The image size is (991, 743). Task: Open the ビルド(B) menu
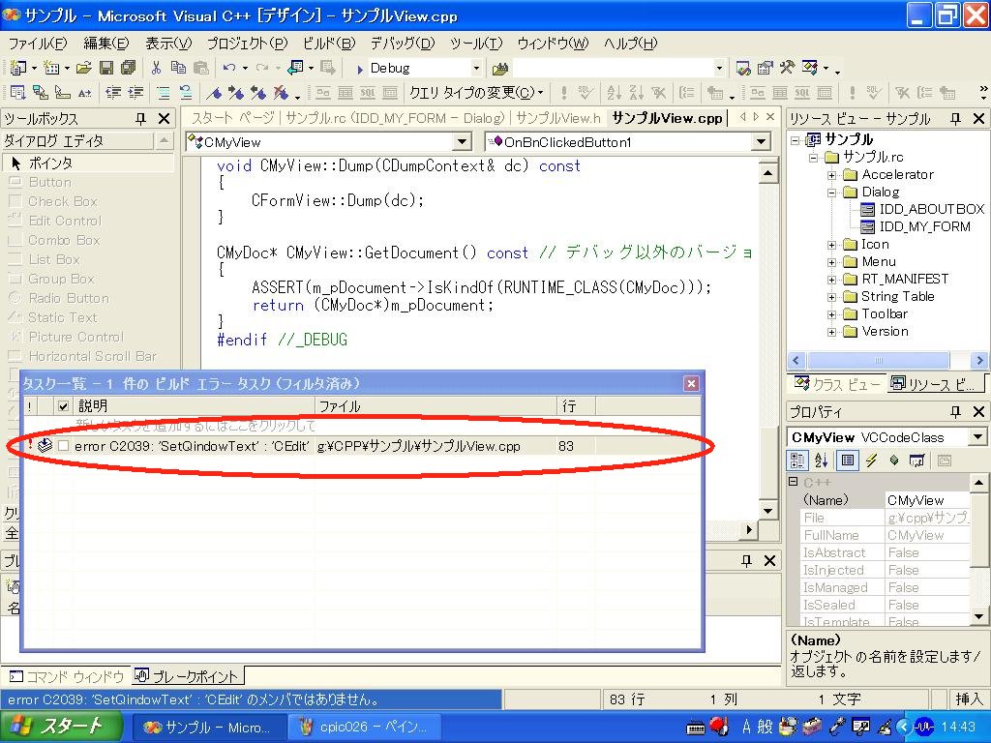click(x=329, y=43)
